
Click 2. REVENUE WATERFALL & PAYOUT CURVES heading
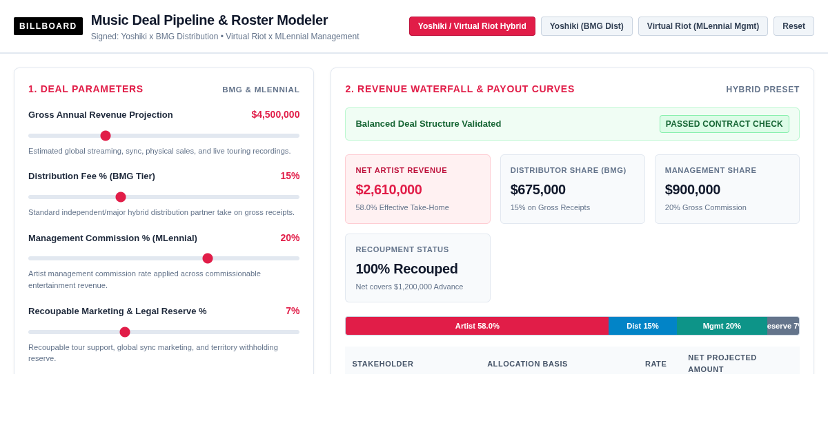click(x=460, y=89)
